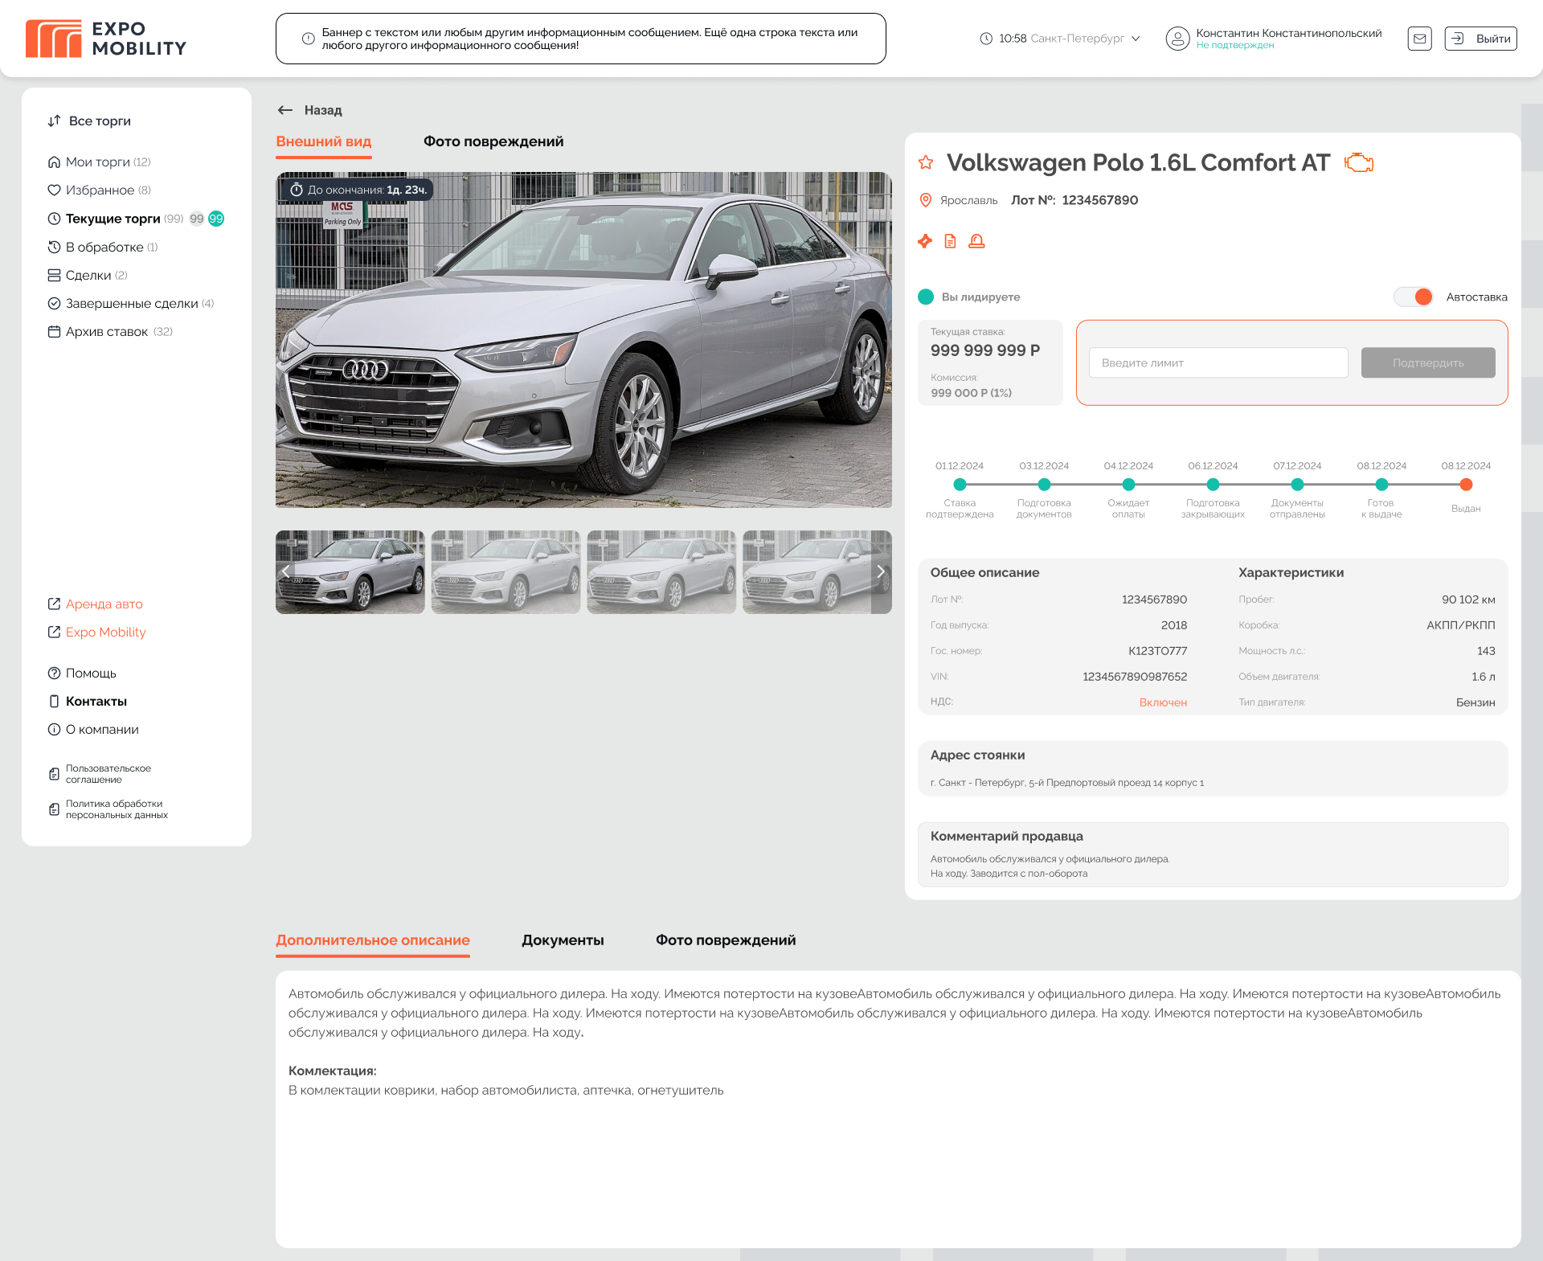Click the favorite star icon by car title
Viewport: 1543px width, 1261px height.
pos(926,162)
